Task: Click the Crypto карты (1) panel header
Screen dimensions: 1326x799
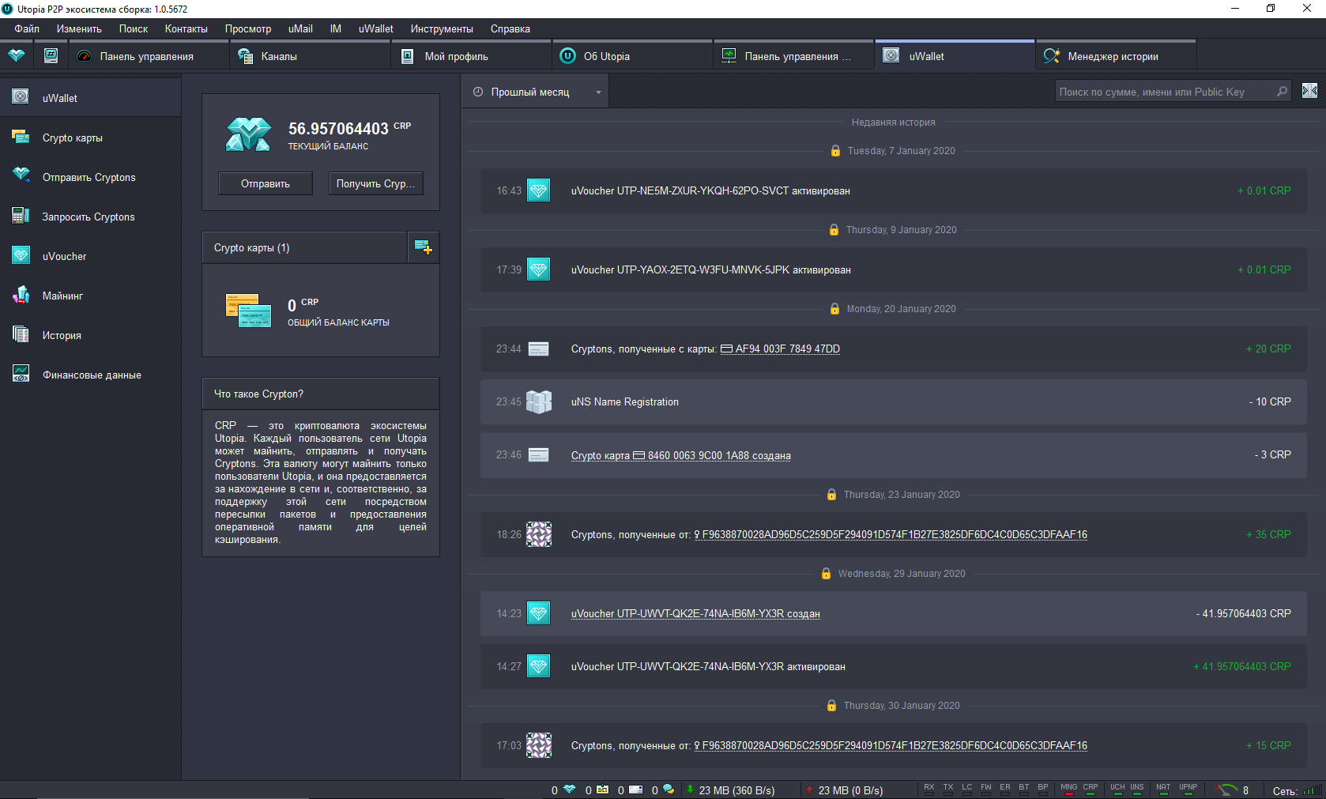Action: (x=305, y=247)
